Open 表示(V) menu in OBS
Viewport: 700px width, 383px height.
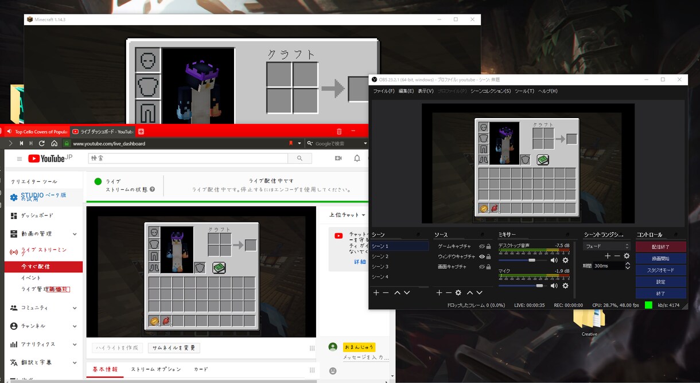click(425, 91)
